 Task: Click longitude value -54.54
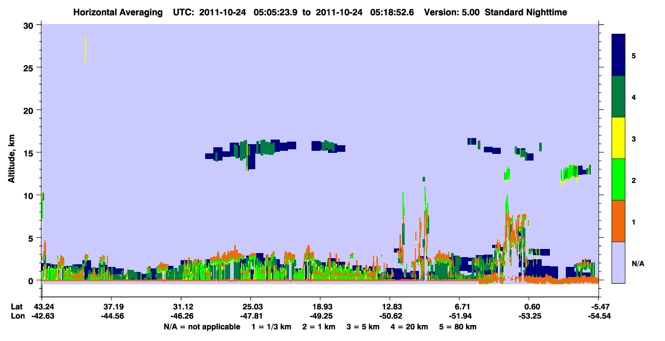coord(599,316)
